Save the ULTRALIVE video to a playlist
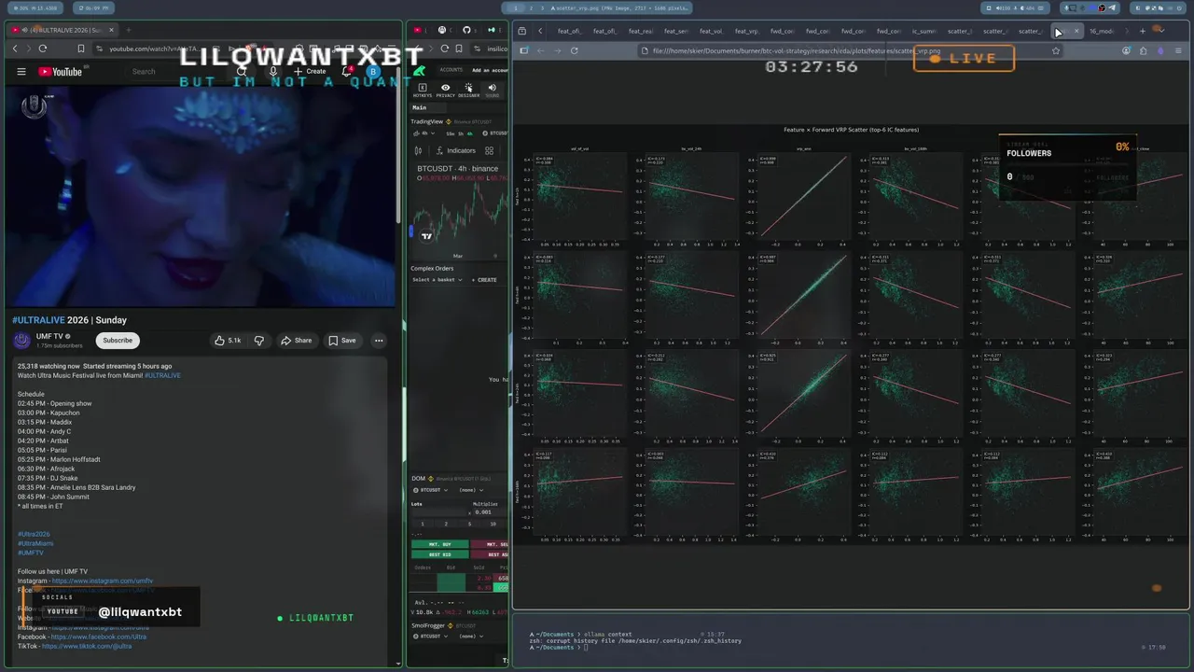Image resolution: width=1194 pixels, height=672 pixels. pyautogui.click(x=341, y=341)
